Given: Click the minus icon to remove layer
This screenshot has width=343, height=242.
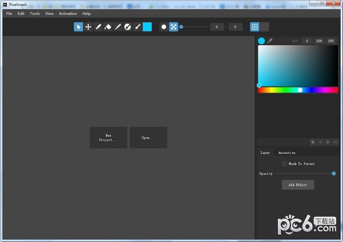Looking at the screenshot, I should pos(335,142).
